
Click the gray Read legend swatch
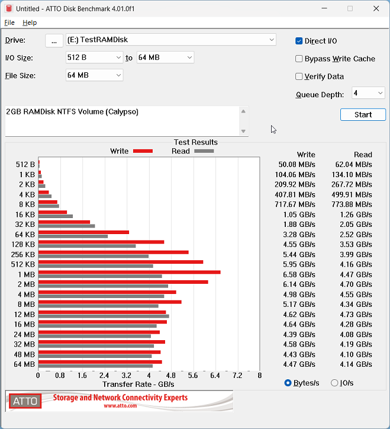[204, 151]
